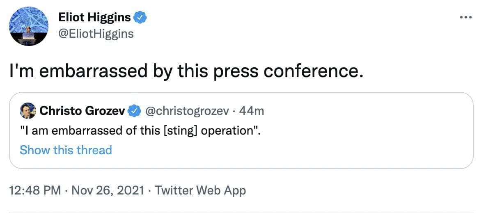Open the three-dot more options menu

coord(466,18)
